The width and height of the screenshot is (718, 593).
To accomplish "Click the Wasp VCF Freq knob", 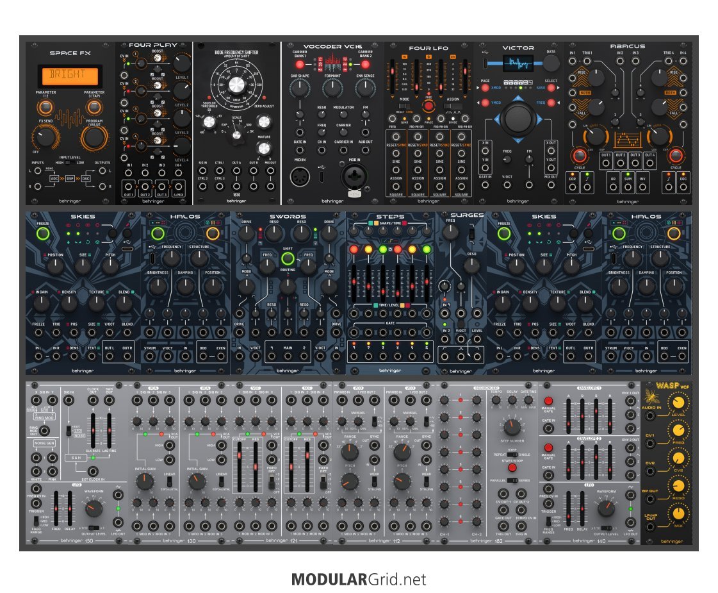I will point(678,430).
